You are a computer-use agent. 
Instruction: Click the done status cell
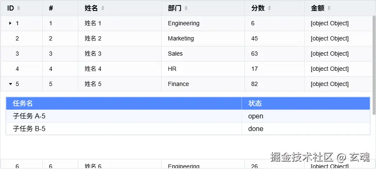tap(255, 129)
